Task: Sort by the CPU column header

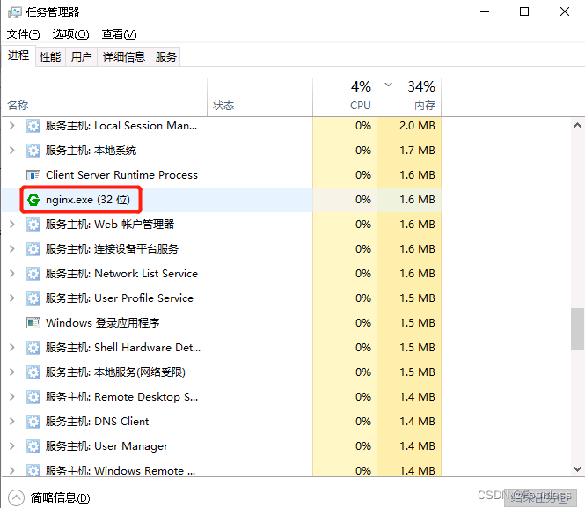Action: [x=345, y=98]
